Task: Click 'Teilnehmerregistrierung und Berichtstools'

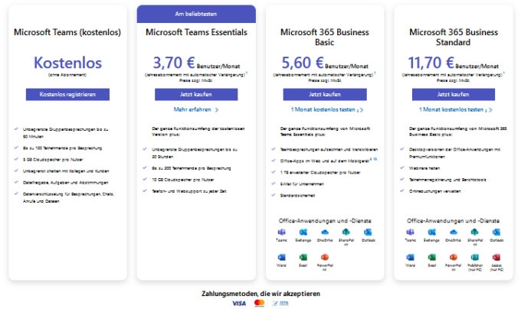Action: tap(447, 180)
